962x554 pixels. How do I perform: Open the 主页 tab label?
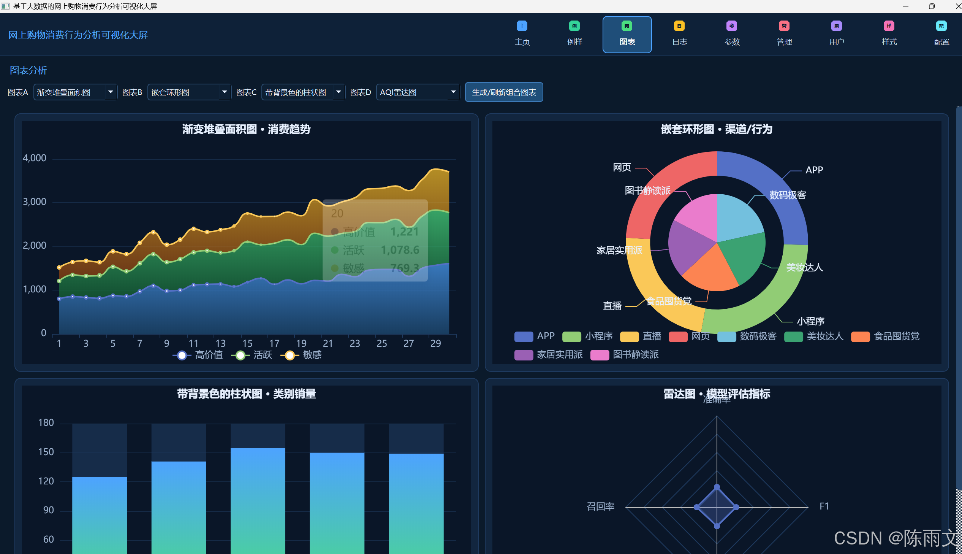point(522,42)
